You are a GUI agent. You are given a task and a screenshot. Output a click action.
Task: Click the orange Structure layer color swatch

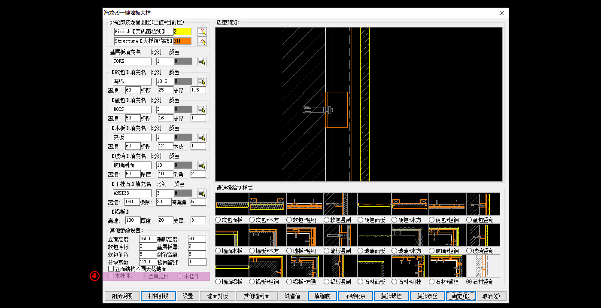coord(182,41)
